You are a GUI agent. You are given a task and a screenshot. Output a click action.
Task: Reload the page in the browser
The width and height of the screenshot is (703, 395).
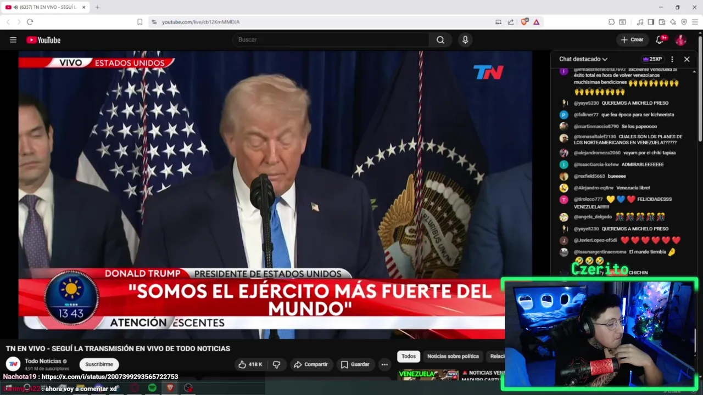[x=30, y=22]
